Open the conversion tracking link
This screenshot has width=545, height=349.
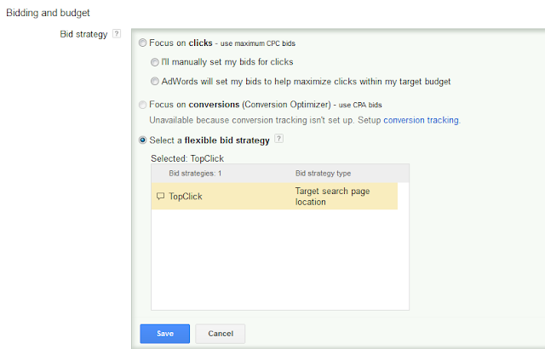(x=421, y=120)
